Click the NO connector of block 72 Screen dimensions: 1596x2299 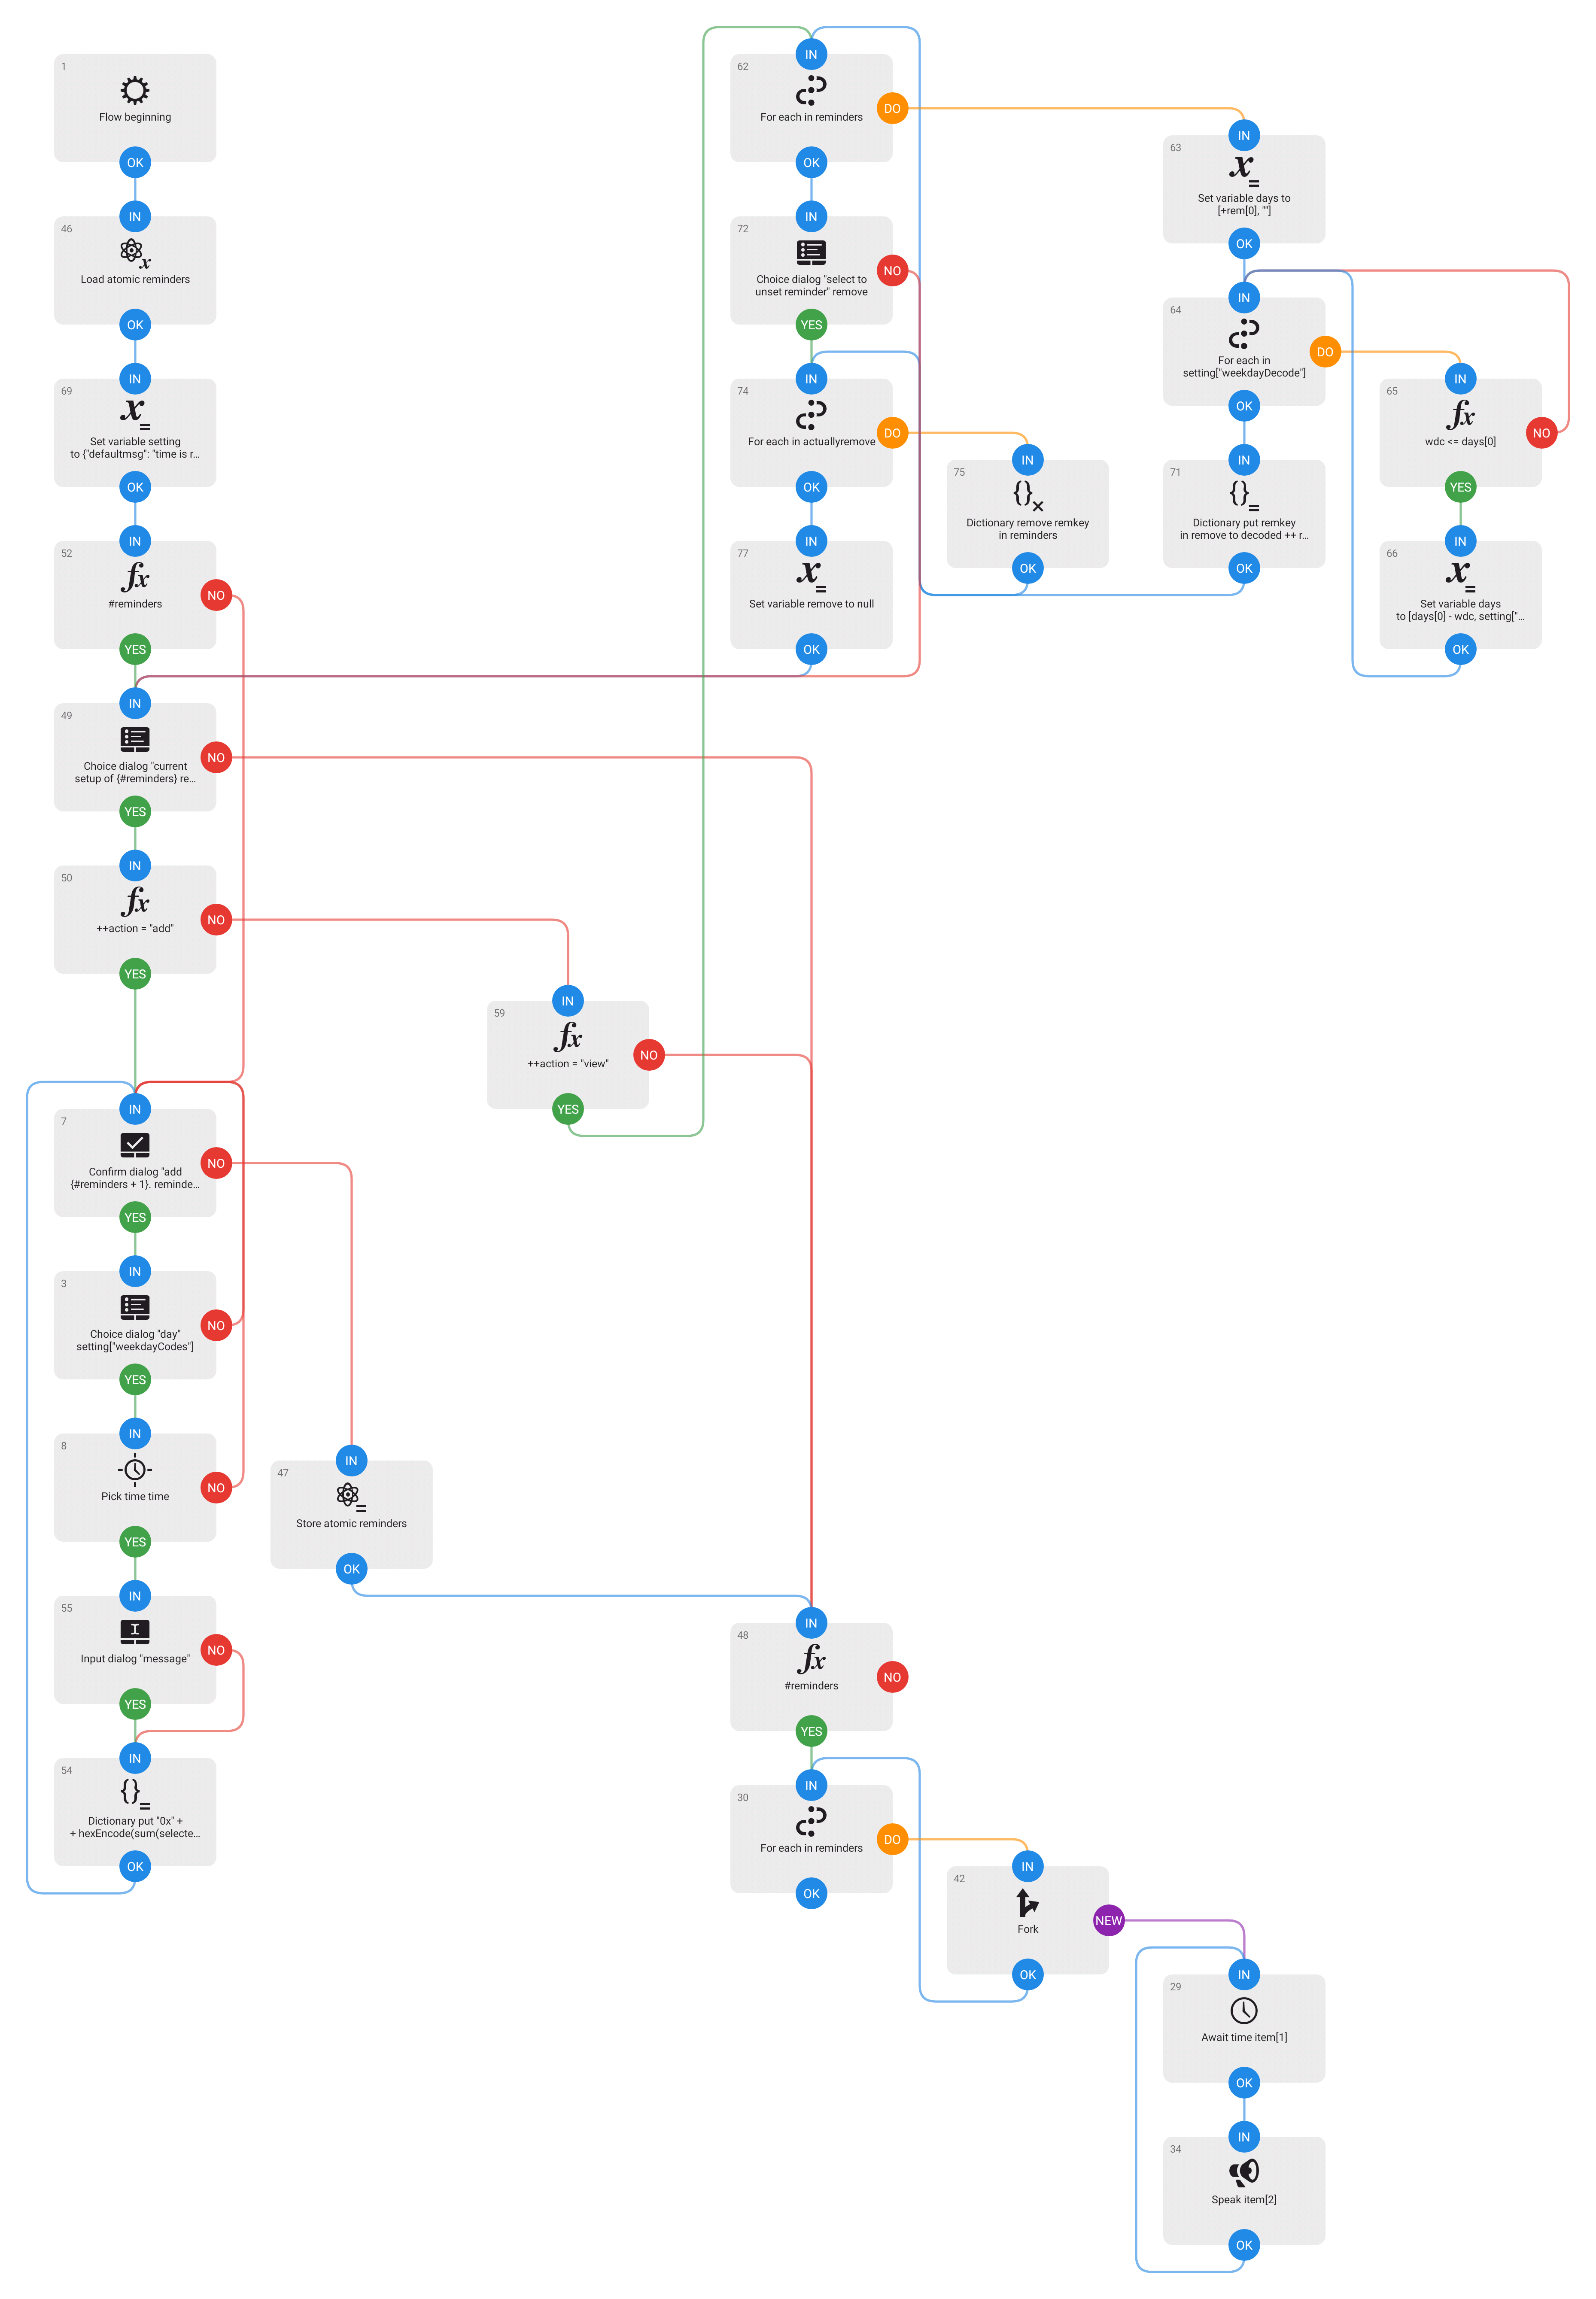(892, 271)
